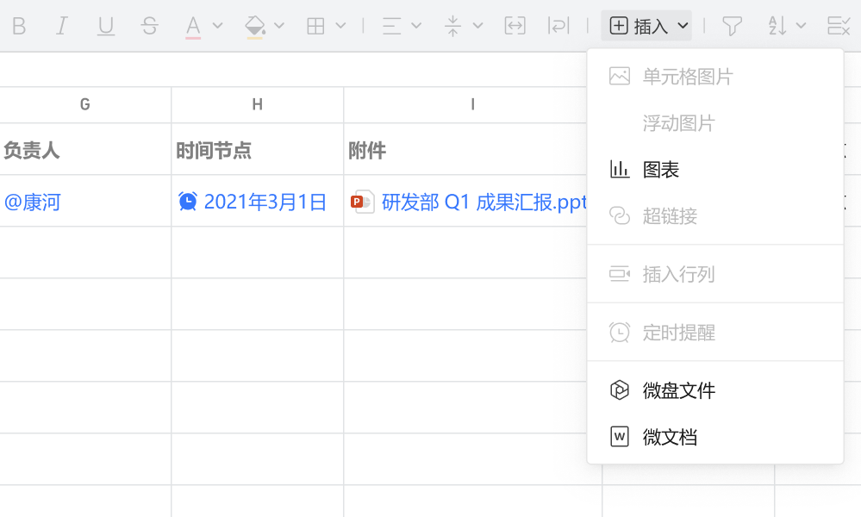Select column H header

point(258,104)
